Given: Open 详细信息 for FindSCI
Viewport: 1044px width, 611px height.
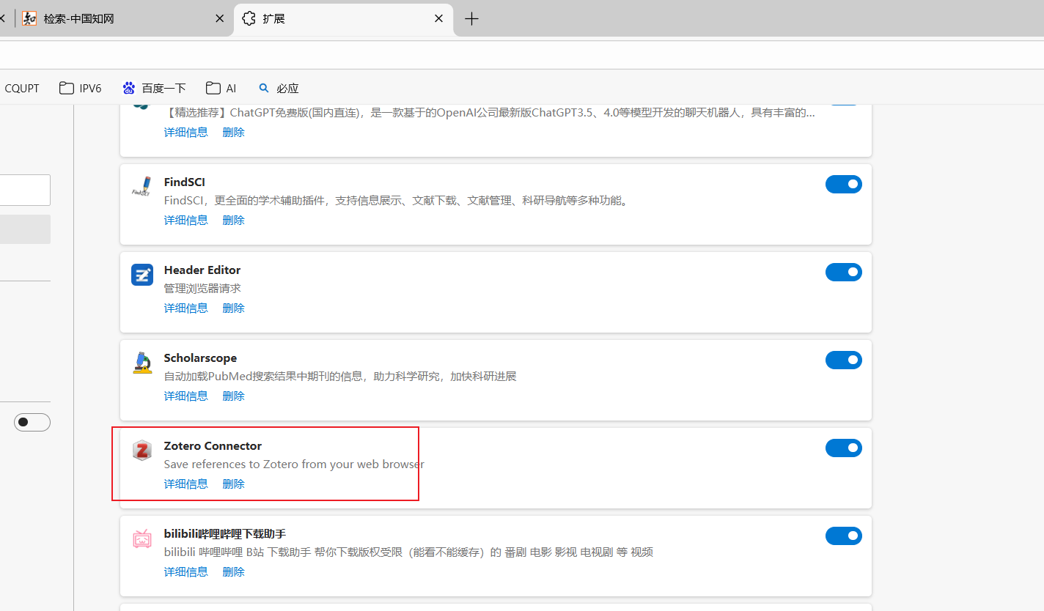Looking at the screenshot, I should 185,220.
